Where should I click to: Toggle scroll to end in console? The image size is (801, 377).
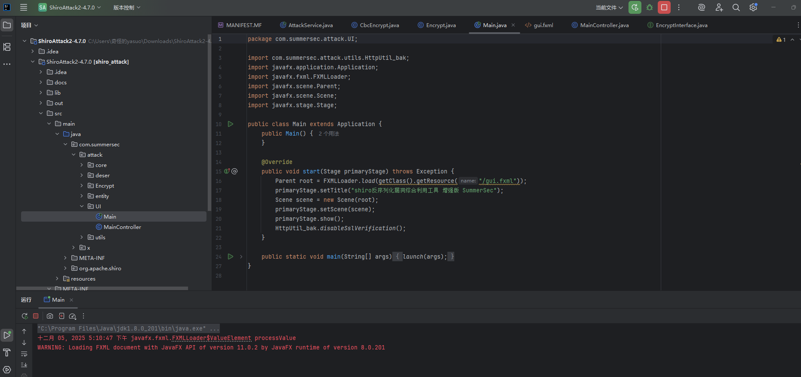(x=24, y=365)
